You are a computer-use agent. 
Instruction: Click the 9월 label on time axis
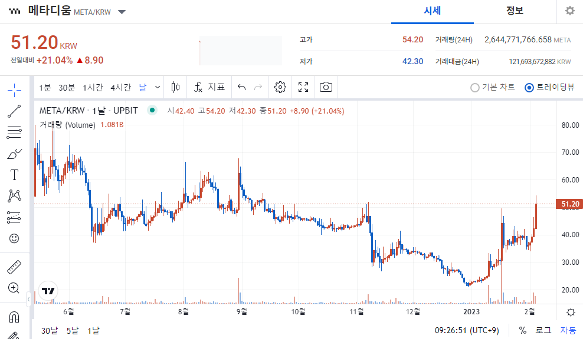pos(242,311)
